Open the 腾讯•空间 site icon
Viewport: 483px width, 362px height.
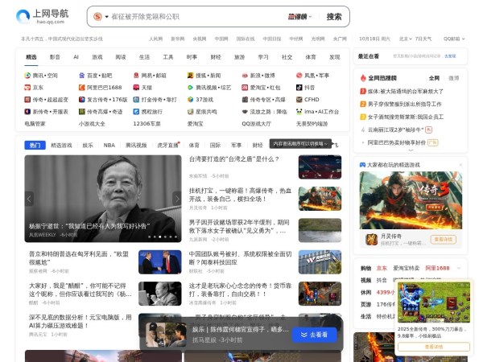point(27,76)
